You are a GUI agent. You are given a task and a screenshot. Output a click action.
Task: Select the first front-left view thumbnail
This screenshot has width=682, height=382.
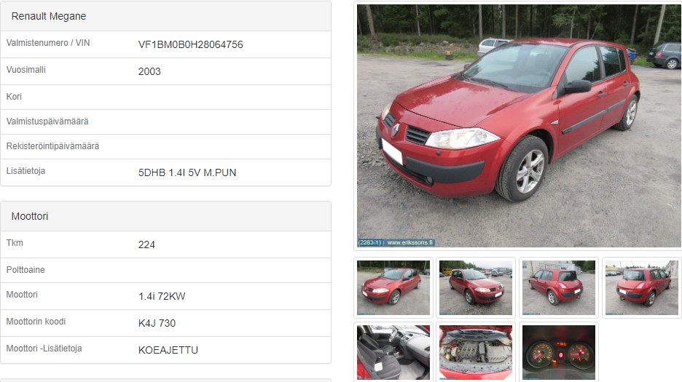click(393, 287)
